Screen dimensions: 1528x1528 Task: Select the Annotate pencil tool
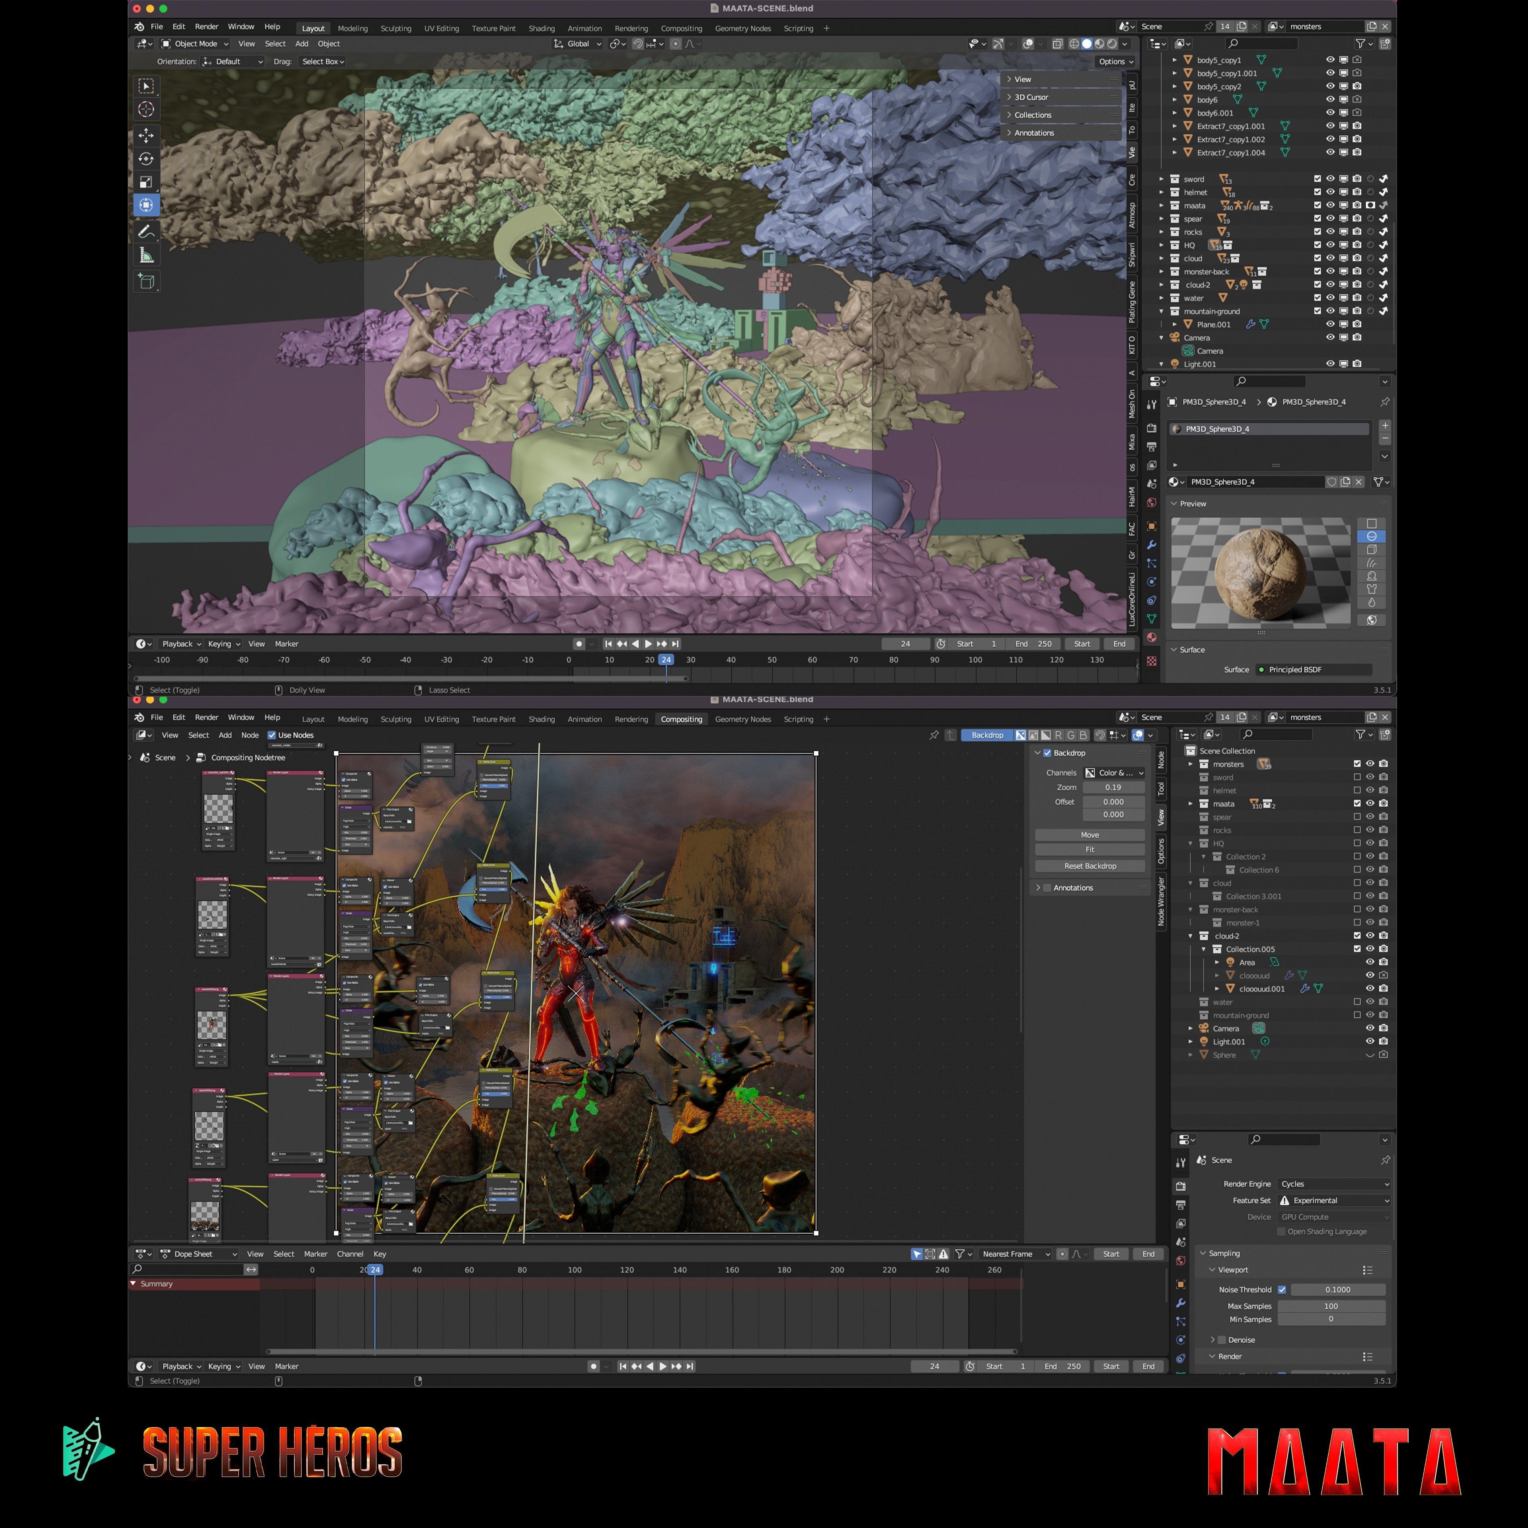pos(146,232)
